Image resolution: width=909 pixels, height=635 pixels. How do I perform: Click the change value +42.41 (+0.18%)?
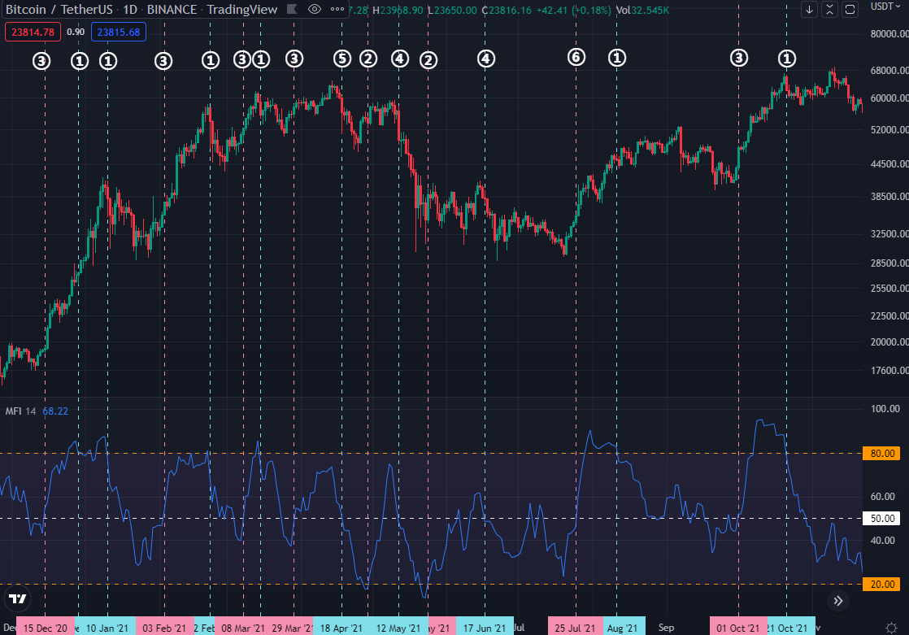pos(575,10)
